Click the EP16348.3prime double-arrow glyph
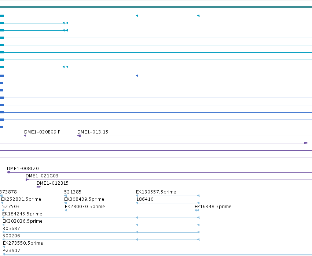 pyautogui.click(x=197, y=210)
